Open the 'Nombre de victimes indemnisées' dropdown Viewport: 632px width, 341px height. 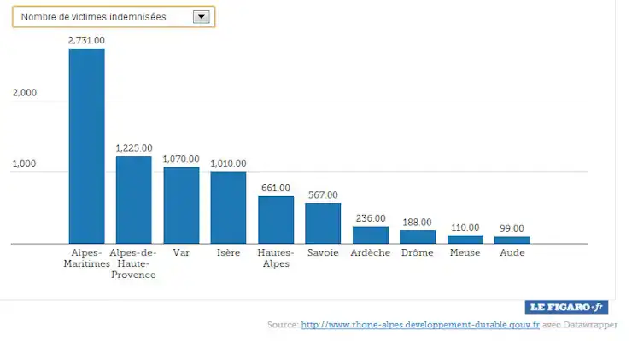104,17
